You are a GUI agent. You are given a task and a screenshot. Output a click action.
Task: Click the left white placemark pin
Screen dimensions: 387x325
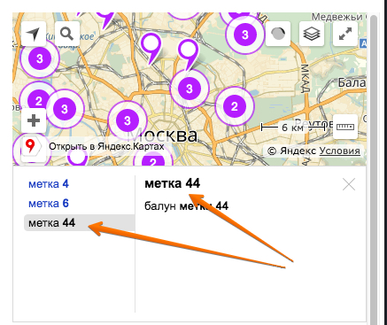[x=151, y=48]
